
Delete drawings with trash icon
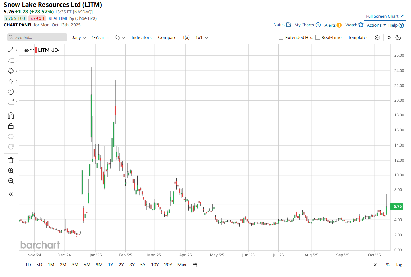(11, 160)
